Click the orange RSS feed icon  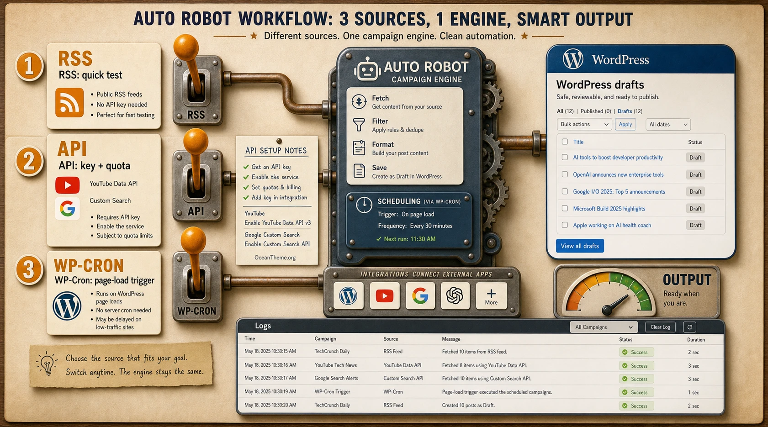pos(69,103)
